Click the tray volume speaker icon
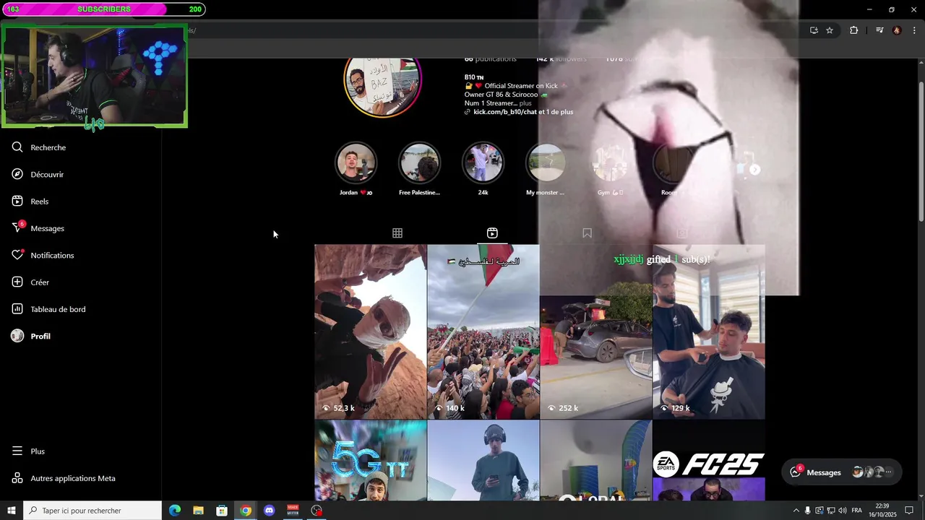The image size is (925, 520). [843, 511]
